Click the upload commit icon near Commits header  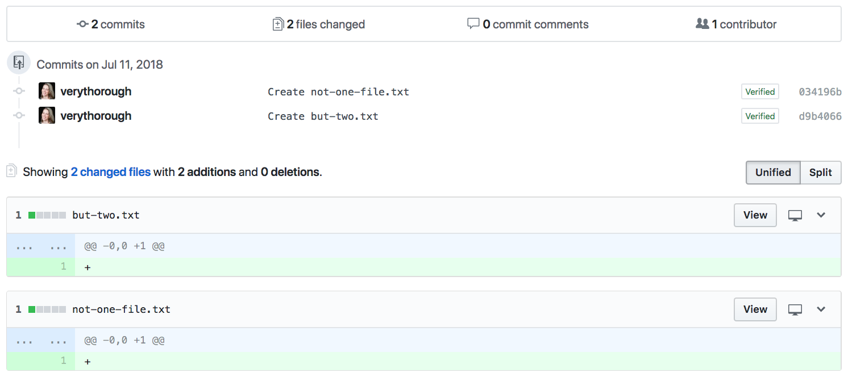pos(18,62)
